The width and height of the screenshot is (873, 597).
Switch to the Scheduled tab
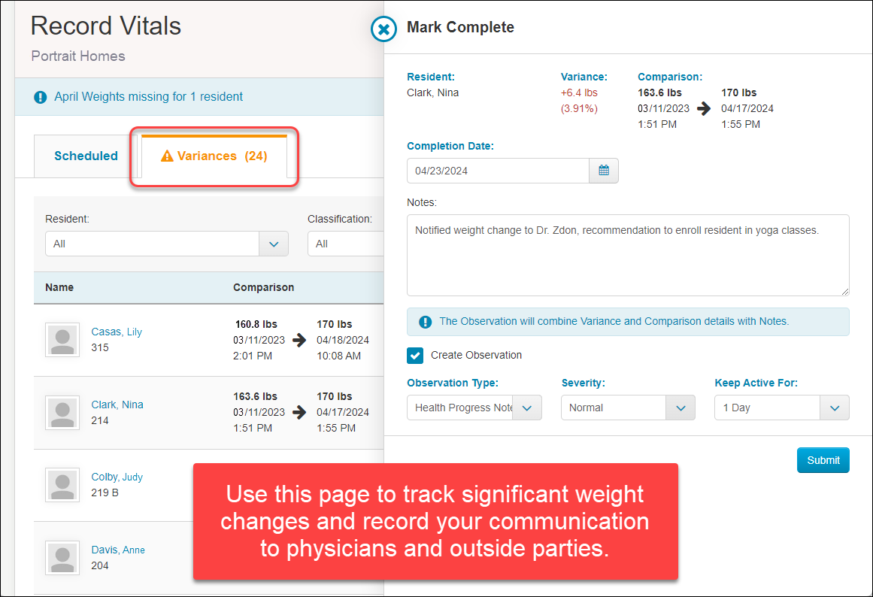point(86,156)
